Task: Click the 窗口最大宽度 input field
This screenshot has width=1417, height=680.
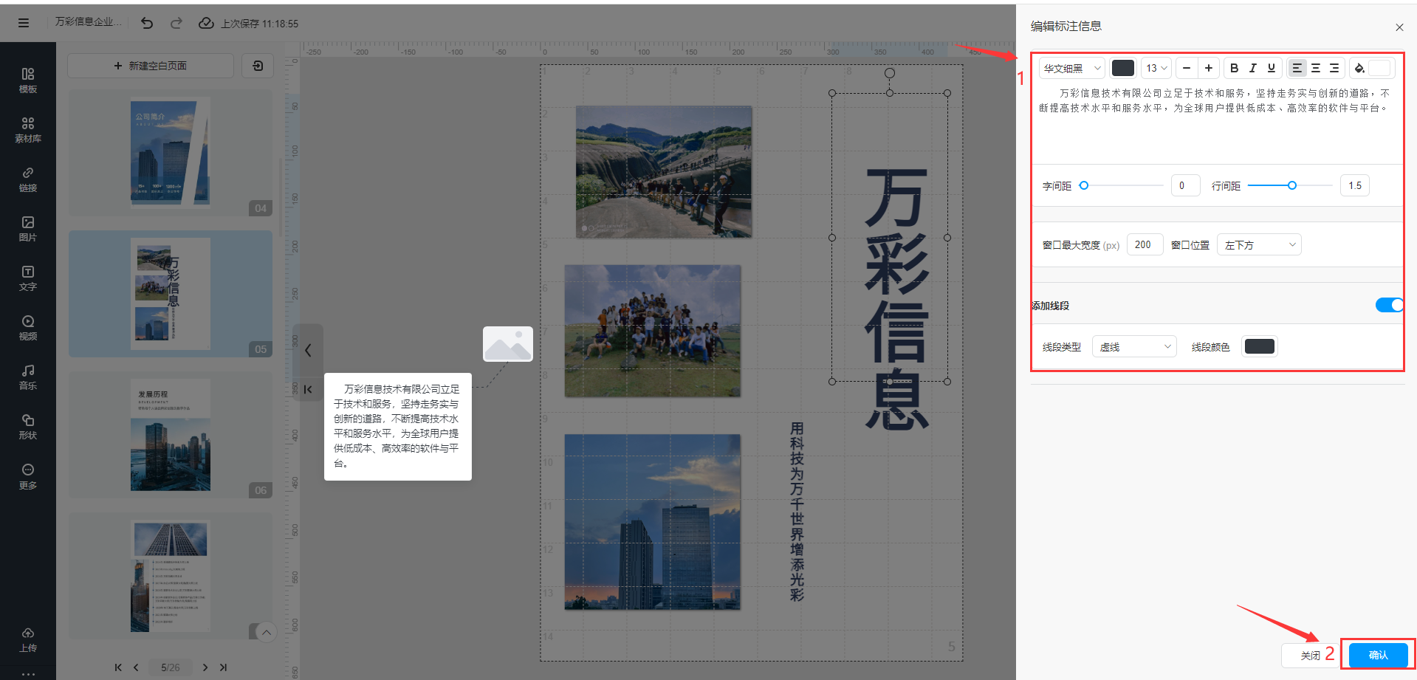Action: click(1145, 245)
